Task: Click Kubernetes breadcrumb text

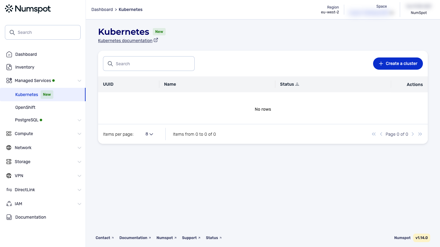Action: point(130,9)
